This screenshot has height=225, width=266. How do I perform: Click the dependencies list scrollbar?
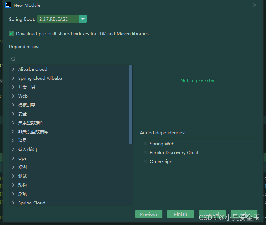131,104
